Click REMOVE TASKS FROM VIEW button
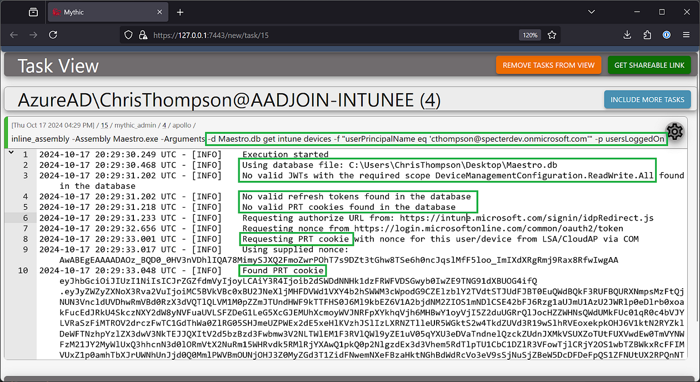The image size is (700, 382). click(x=548, y=65)
